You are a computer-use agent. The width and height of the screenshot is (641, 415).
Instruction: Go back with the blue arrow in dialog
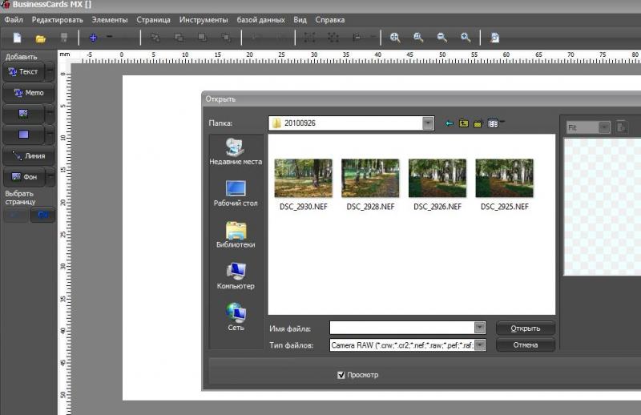click(x=450, y=123)
